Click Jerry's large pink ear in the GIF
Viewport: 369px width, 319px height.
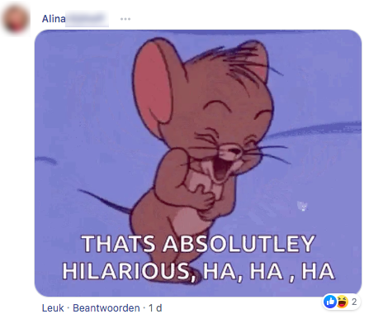point(154,83)
